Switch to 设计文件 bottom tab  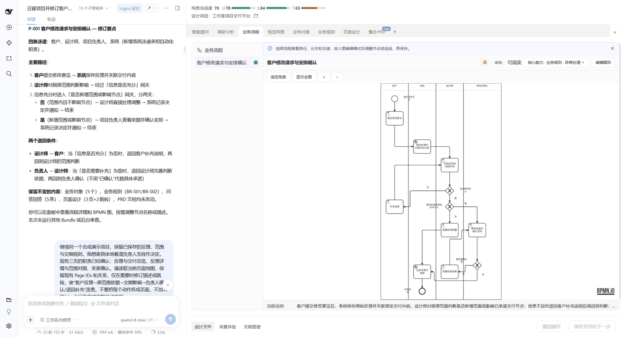203,327
